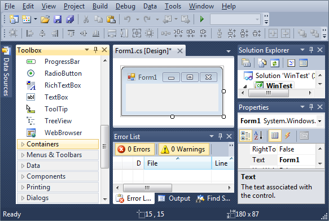This screenshot has width=329, height=221.
Task: Click the Align Lefts layout icon
Action: click(29, 33)
